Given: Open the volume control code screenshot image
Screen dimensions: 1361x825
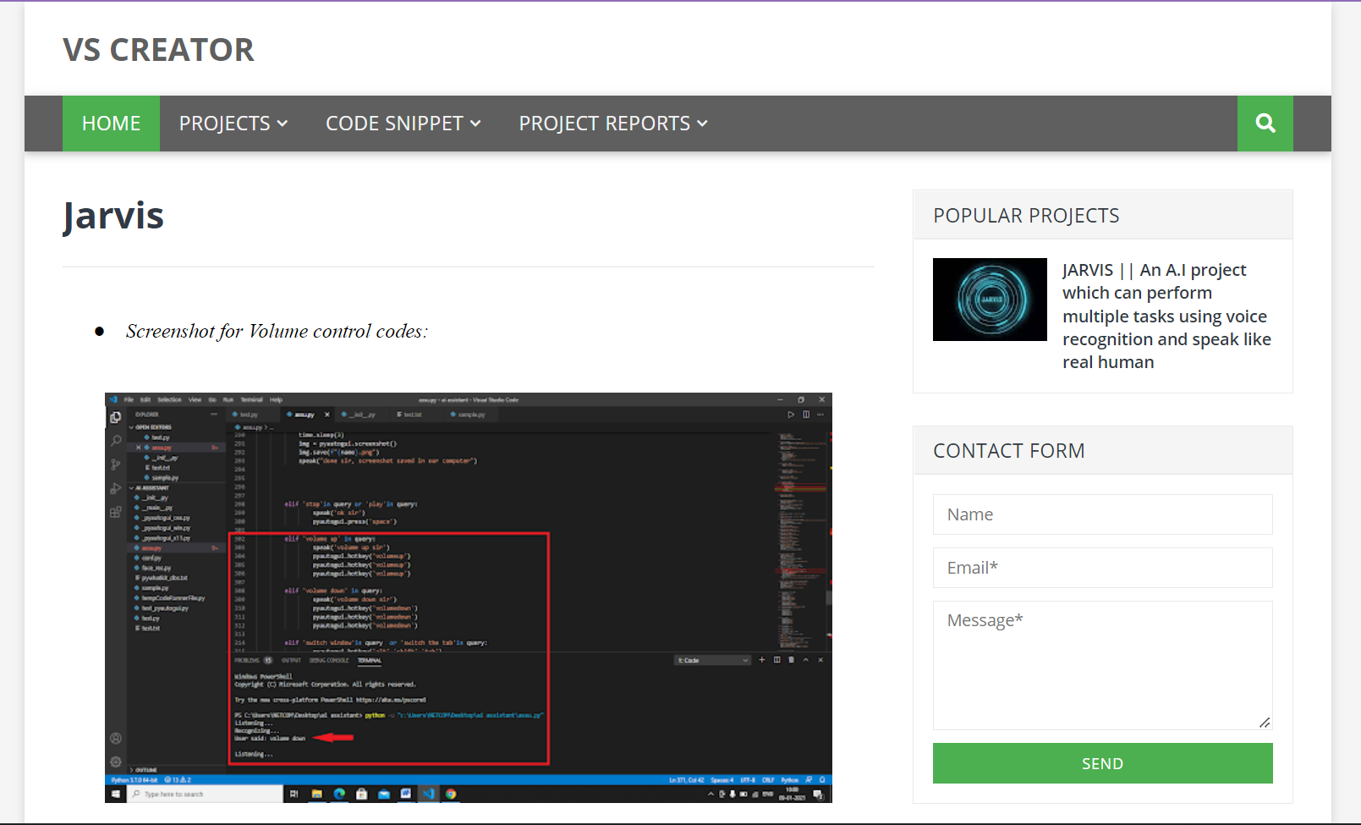Looking at the screenshot, I should [469, 597].
